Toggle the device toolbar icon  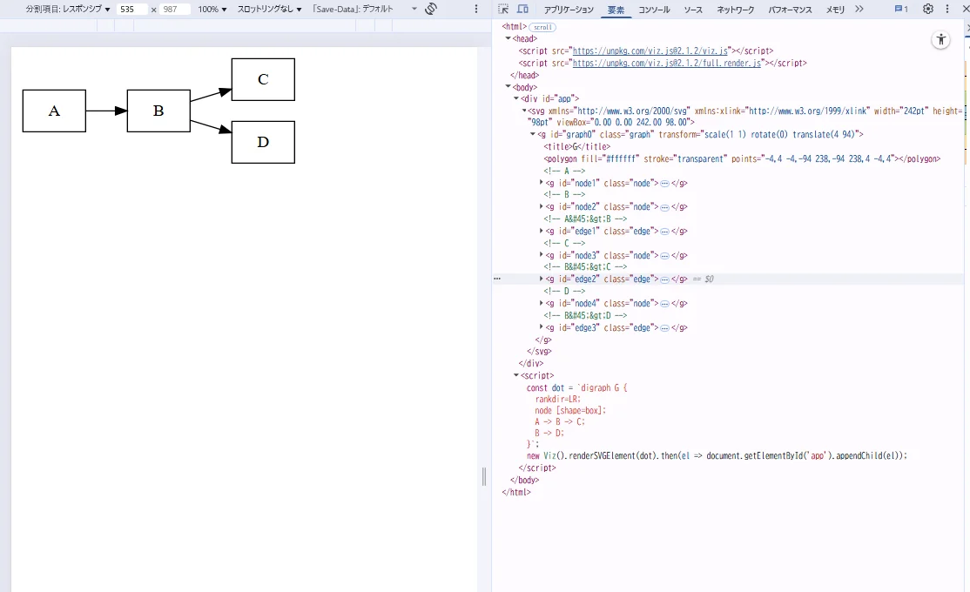click(522, 10)
